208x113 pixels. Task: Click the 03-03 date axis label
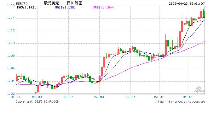(x=99, y=97)
